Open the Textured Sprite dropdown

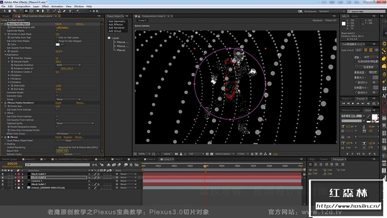click(x=75, y=123)
